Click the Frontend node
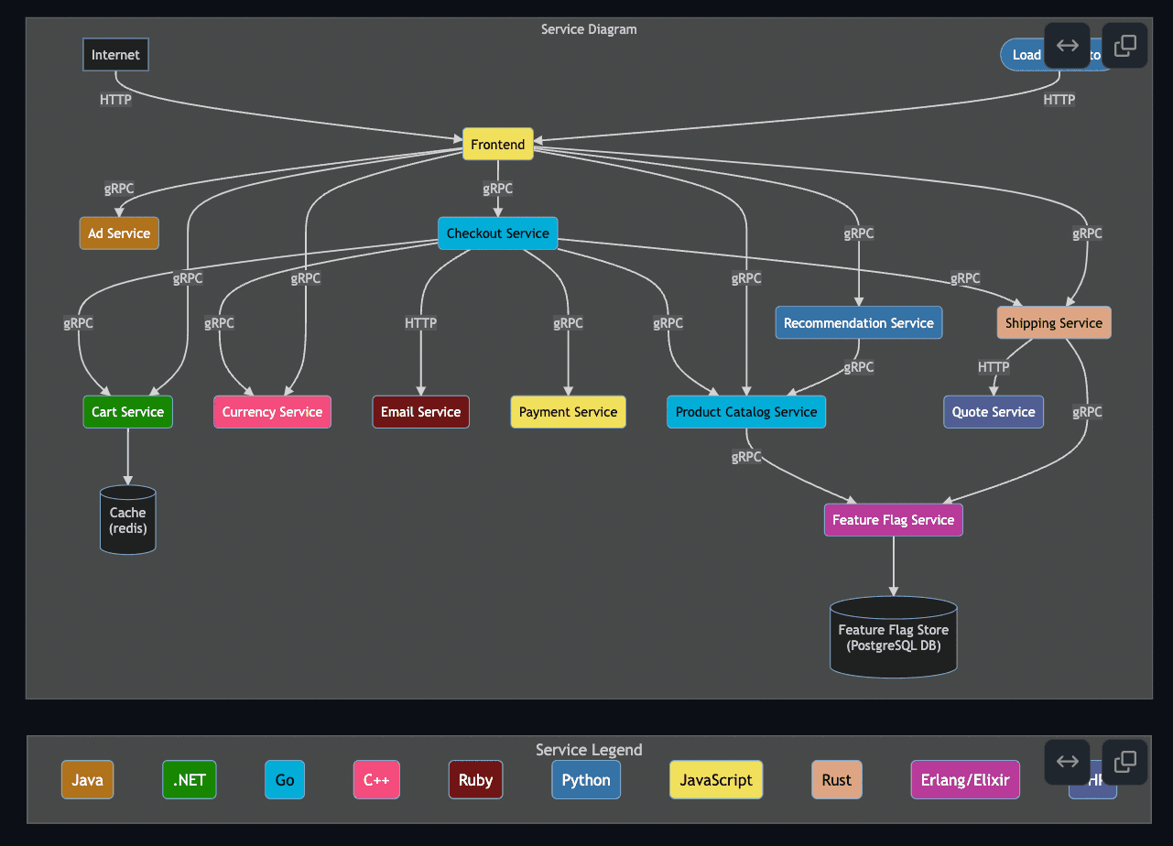Viewport: 1173px width, 846px height. click(498, 144)
